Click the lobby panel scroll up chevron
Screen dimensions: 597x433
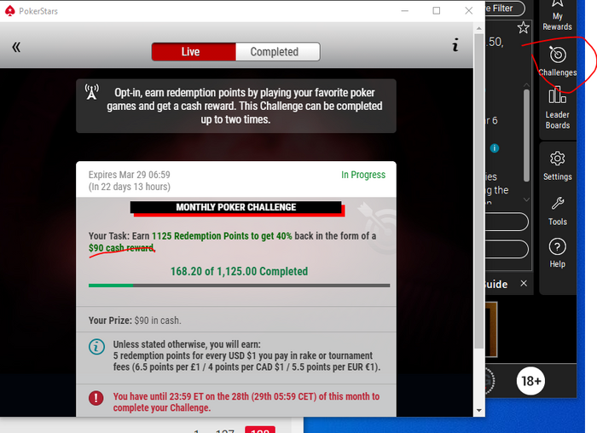coord(526,84)
